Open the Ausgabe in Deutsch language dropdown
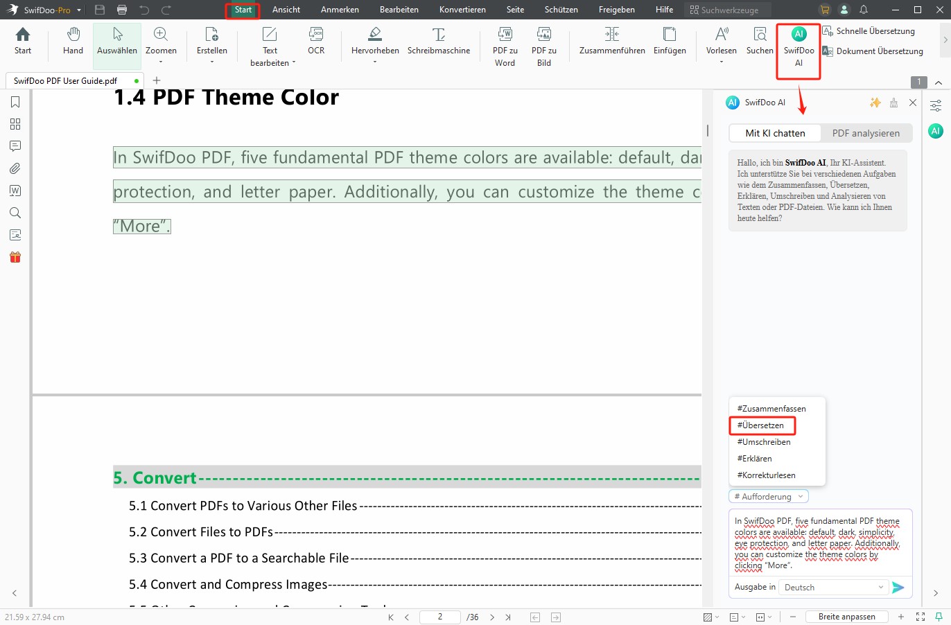The width and height of the screenshot is (951, 625). coord(835,588)
